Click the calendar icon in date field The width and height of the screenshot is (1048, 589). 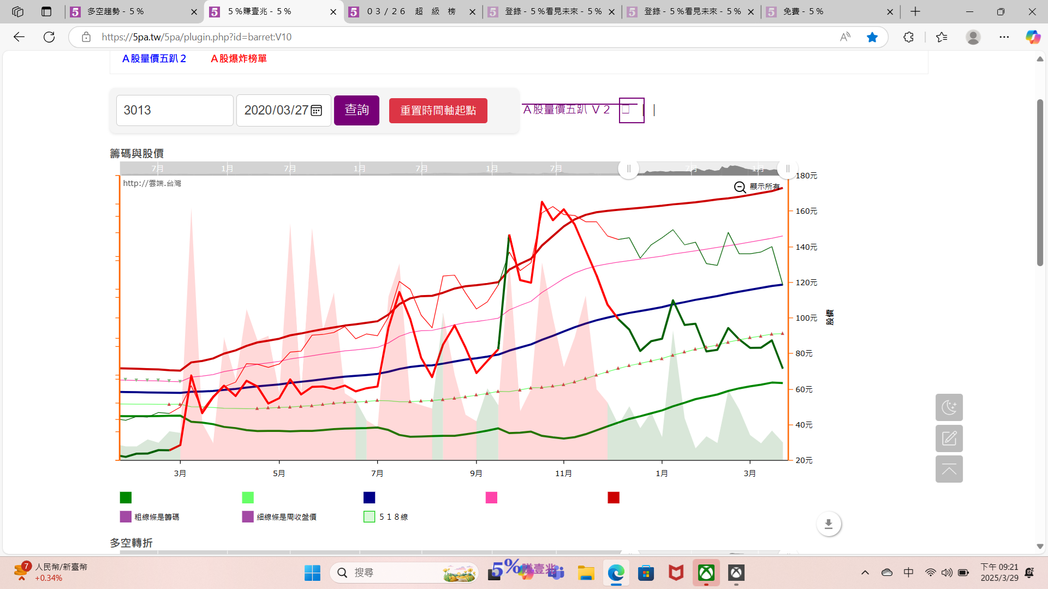pos(316,111)
